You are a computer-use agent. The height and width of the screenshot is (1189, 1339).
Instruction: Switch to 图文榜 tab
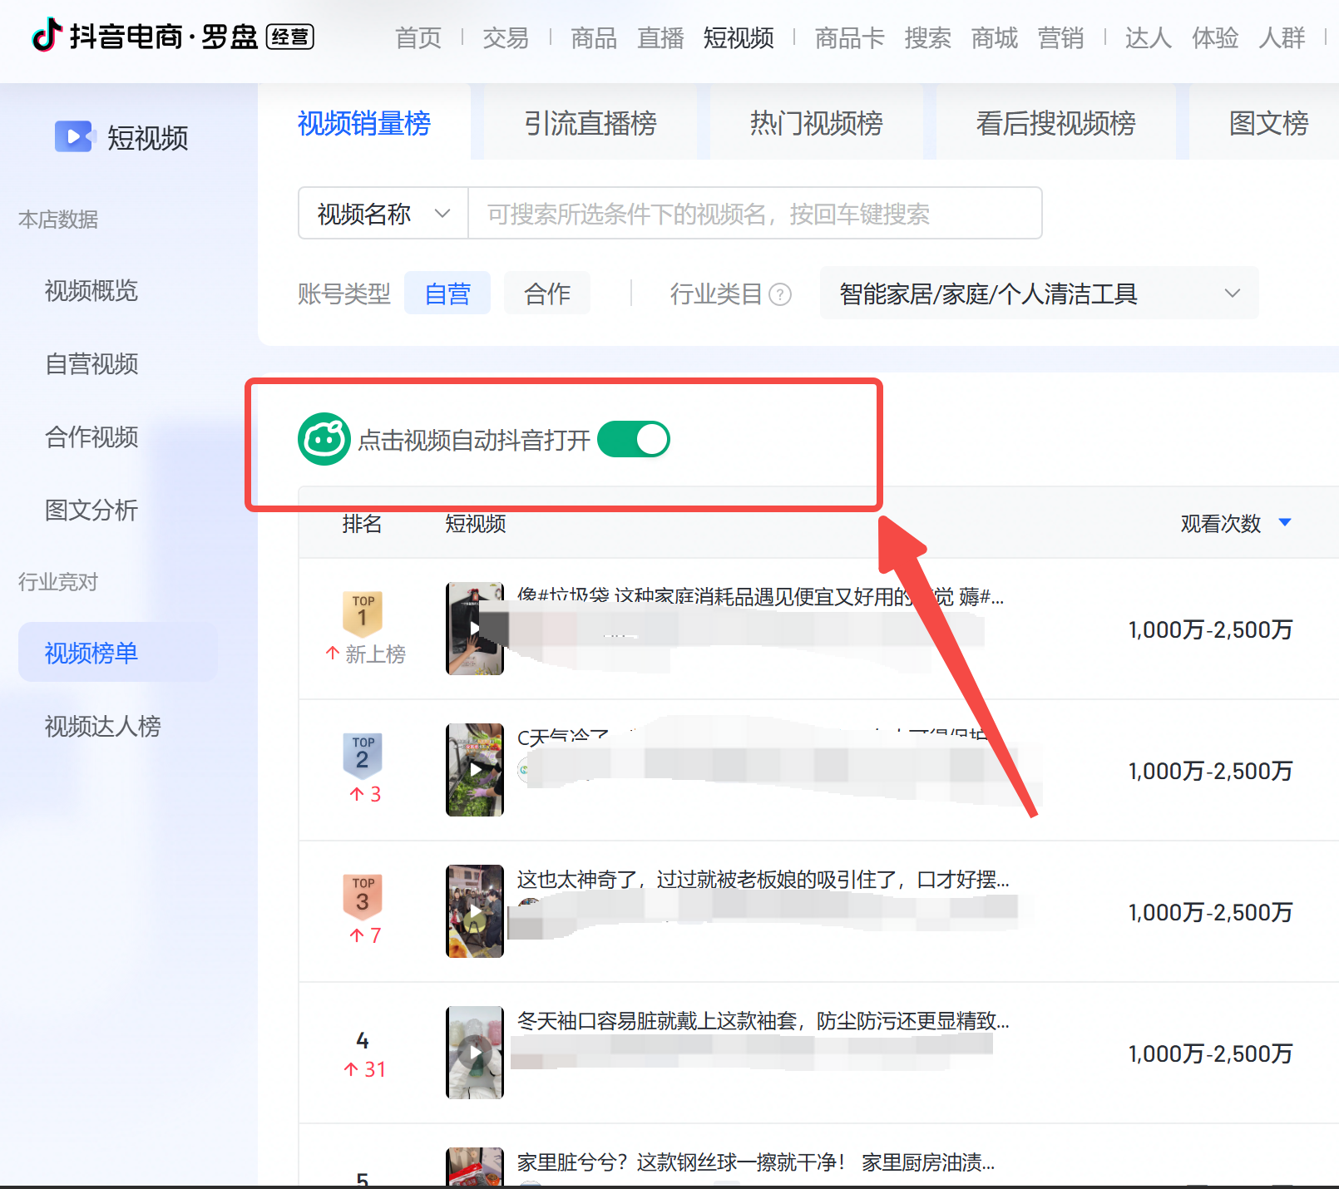1269,123
